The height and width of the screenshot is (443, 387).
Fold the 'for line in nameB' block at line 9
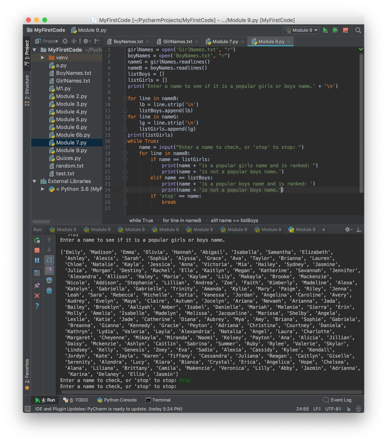click(x=125, y=99)
